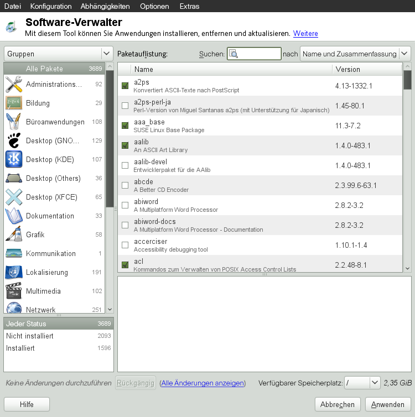Viewport: 415px width, 417px height.
Task: Click the package list vertical scrollbar
Action: coord(407,166)
